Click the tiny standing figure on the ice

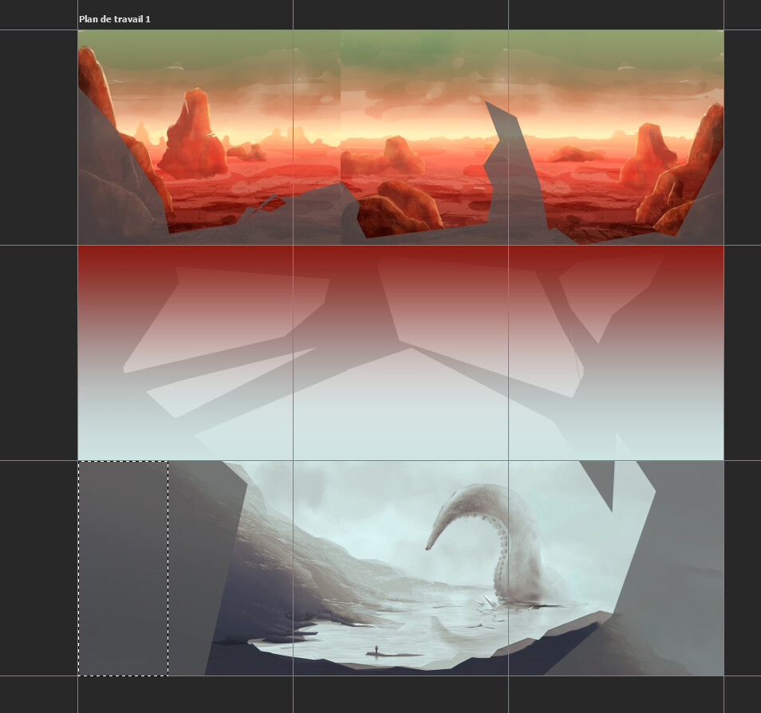[x=377, y=649]
